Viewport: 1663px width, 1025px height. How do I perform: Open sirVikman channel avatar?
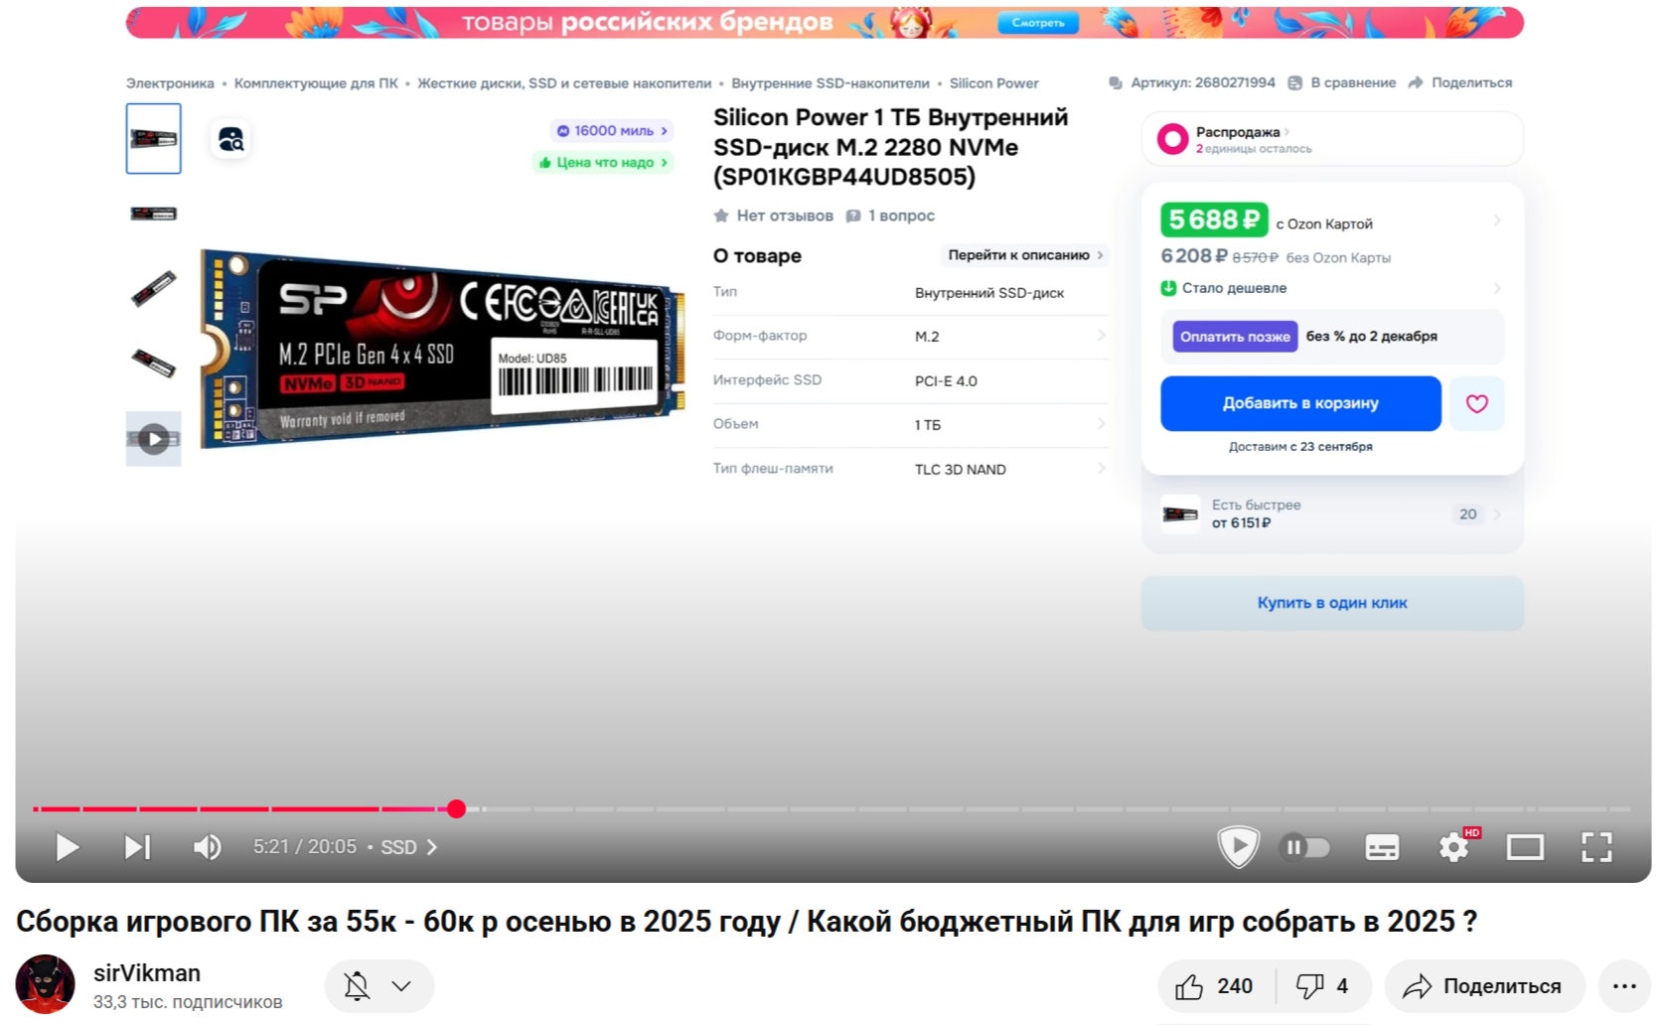45,984
